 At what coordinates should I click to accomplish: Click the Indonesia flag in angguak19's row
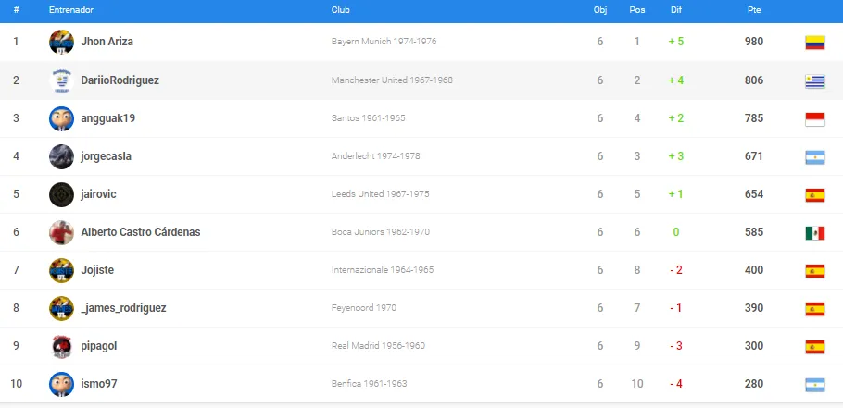click(815, 119)
